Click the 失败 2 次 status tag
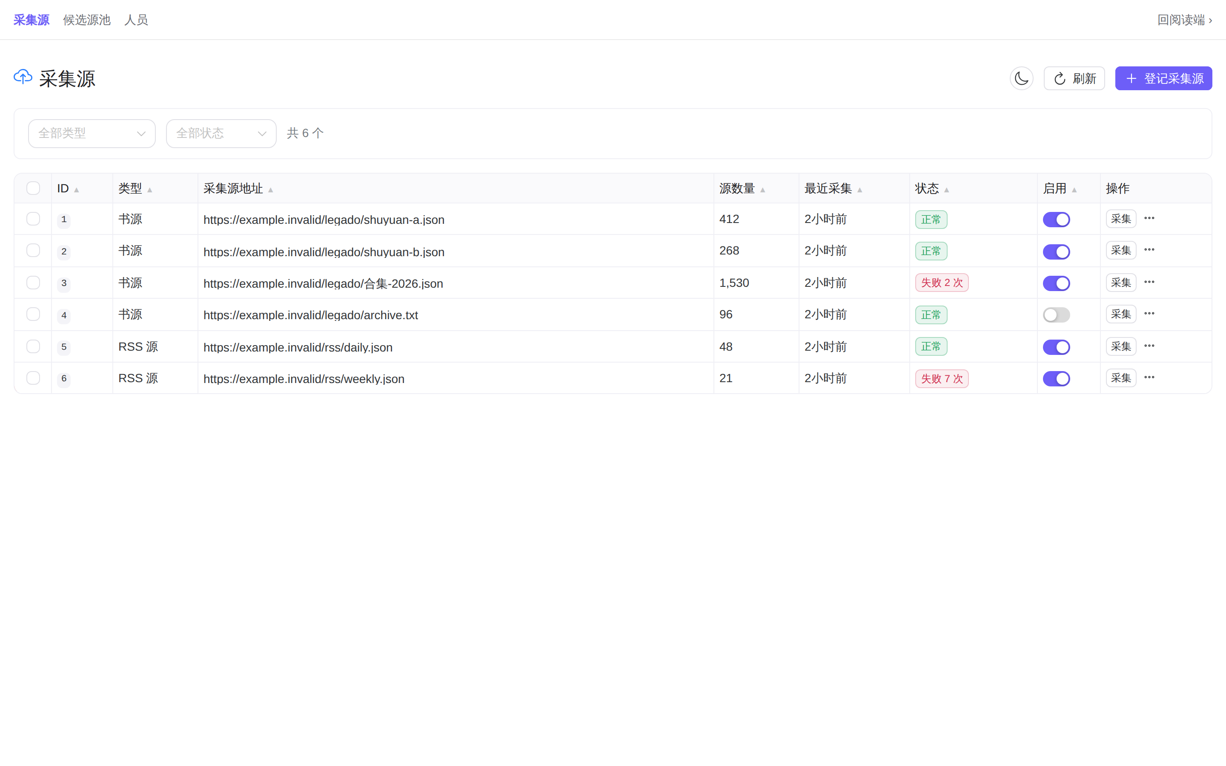 (x=942, y=283)
